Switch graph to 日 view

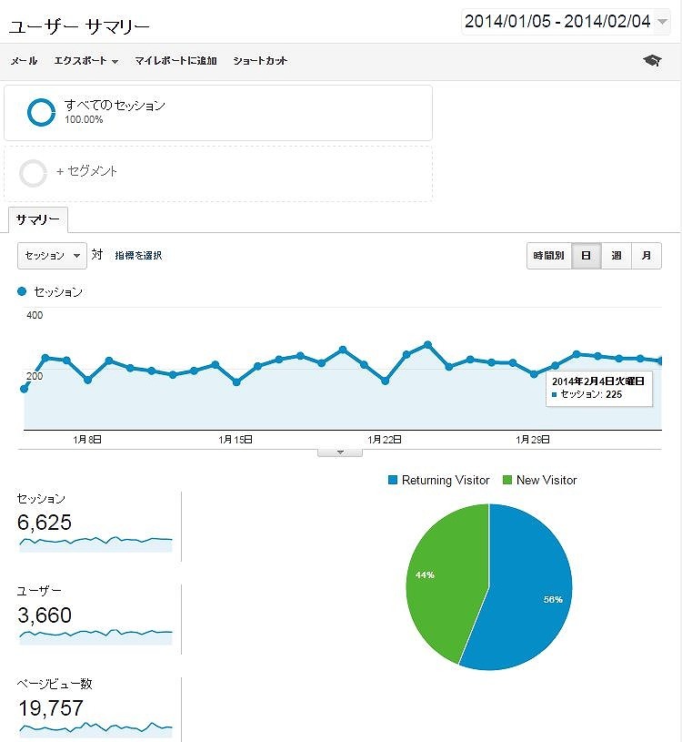(x=586, y=256)
